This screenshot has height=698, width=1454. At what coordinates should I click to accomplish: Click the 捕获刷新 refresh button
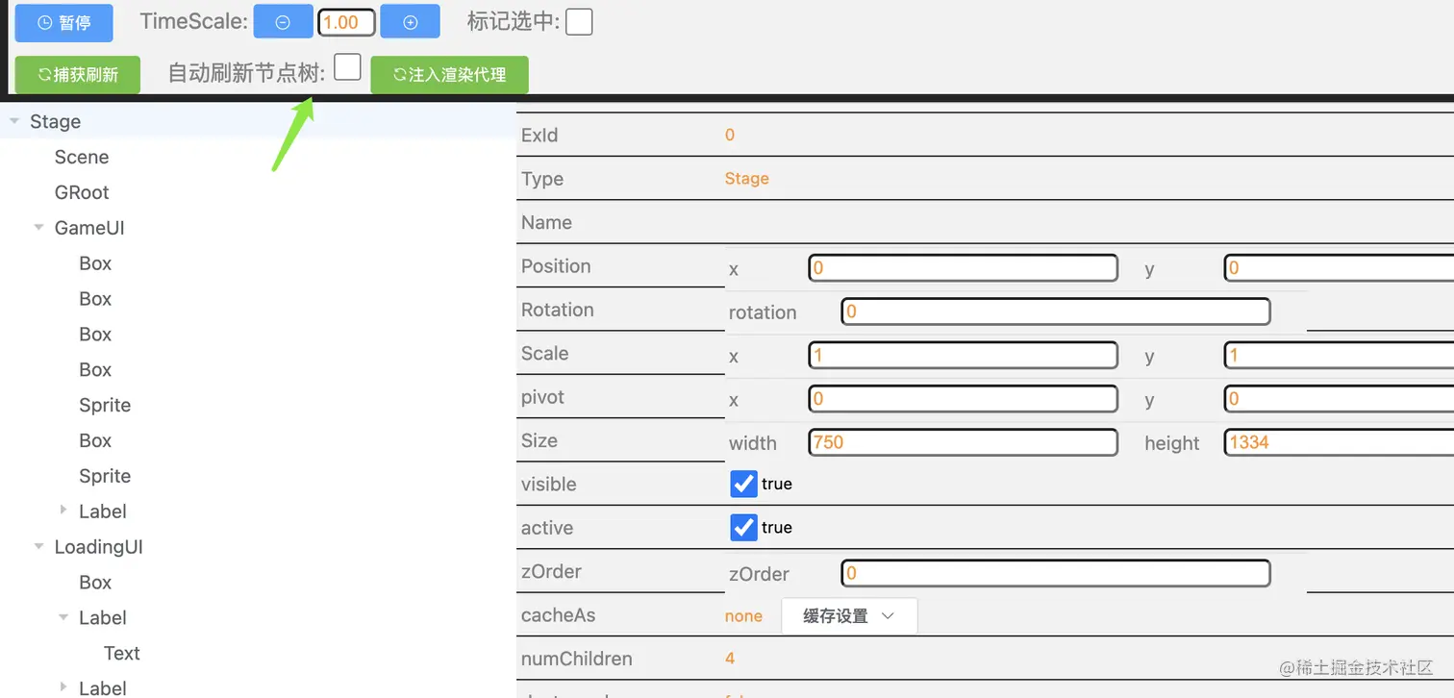78,75
